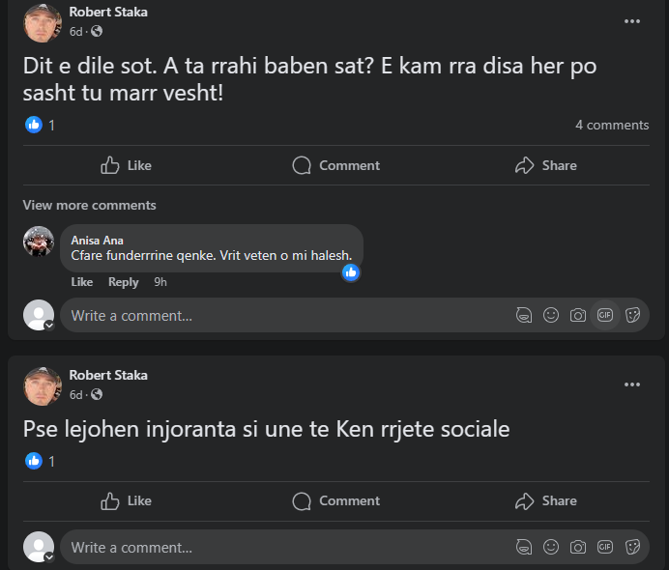This screenshot has height=570, width=669.
Task: Switch commenting profile via first avatar arrow
Action: pos(48,326)
